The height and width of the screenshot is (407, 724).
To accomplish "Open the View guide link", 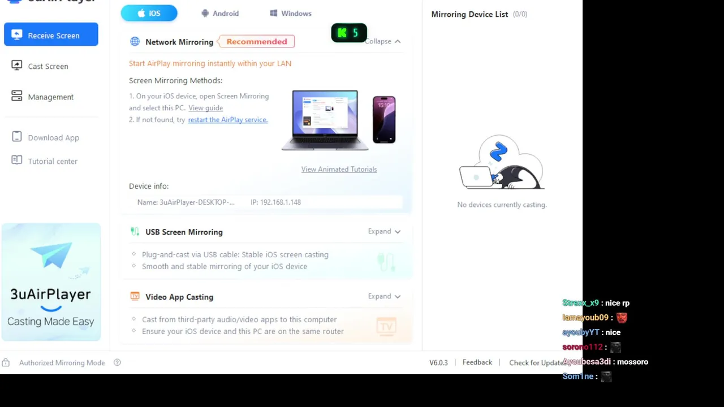I will tap(205, 108).
